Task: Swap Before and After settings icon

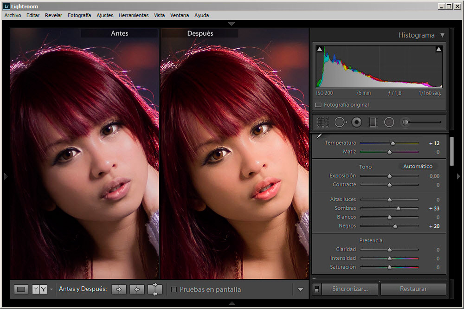Action: coord(155,289)
